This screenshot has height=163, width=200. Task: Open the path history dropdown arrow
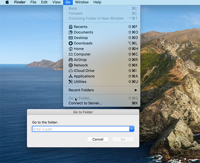click(x=132, y=129)
